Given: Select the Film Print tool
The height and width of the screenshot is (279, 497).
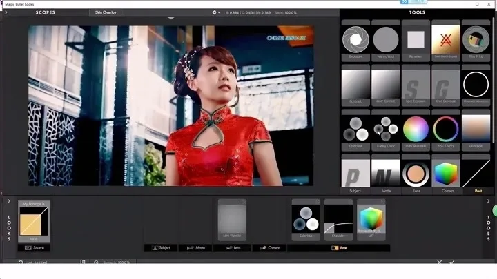Looking at the screenshot, I should (476, 41).
